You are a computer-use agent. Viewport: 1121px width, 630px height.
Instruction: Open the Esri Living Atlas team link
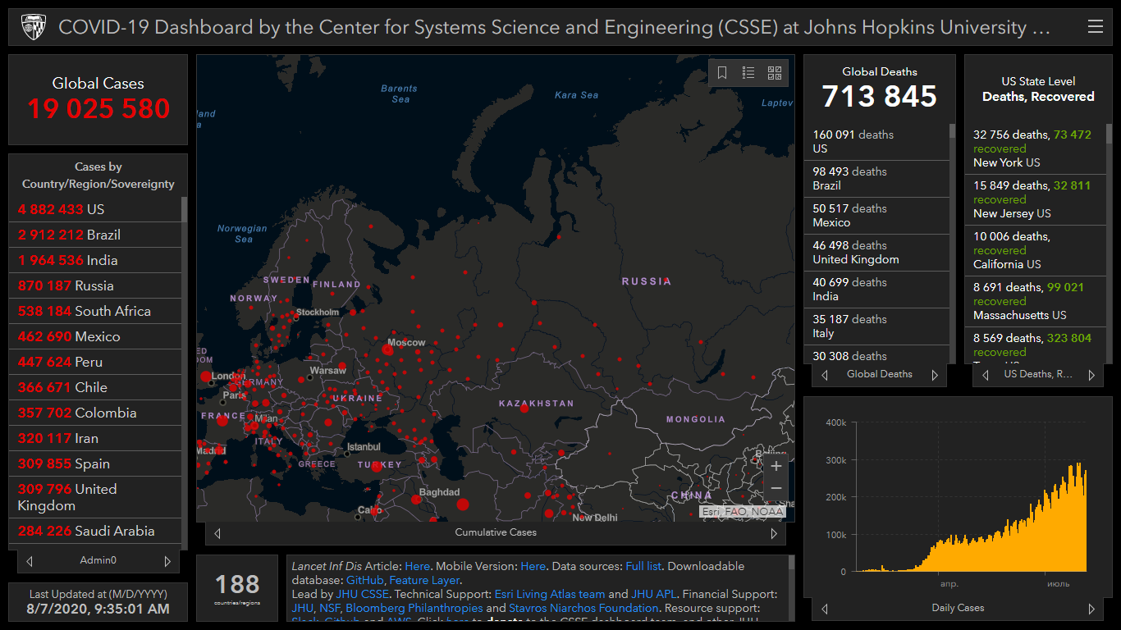tap(549, 594)
